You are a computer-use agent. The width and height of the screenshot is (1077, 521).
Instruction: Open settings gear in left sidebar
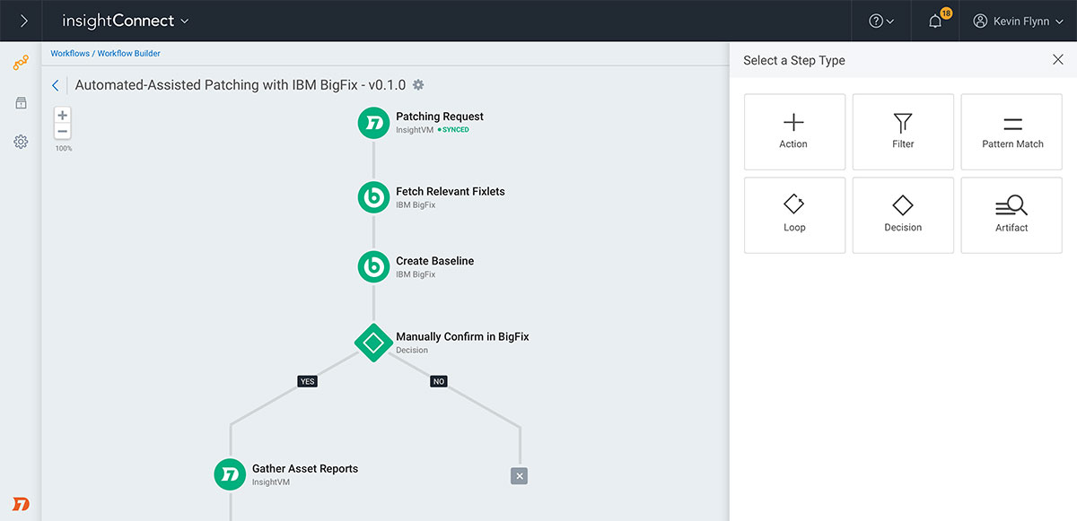point(21,142)
